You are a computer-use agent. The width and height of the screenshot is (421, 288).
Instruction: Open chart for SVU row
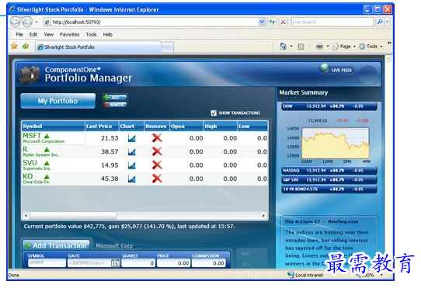[x=131, y=165]
